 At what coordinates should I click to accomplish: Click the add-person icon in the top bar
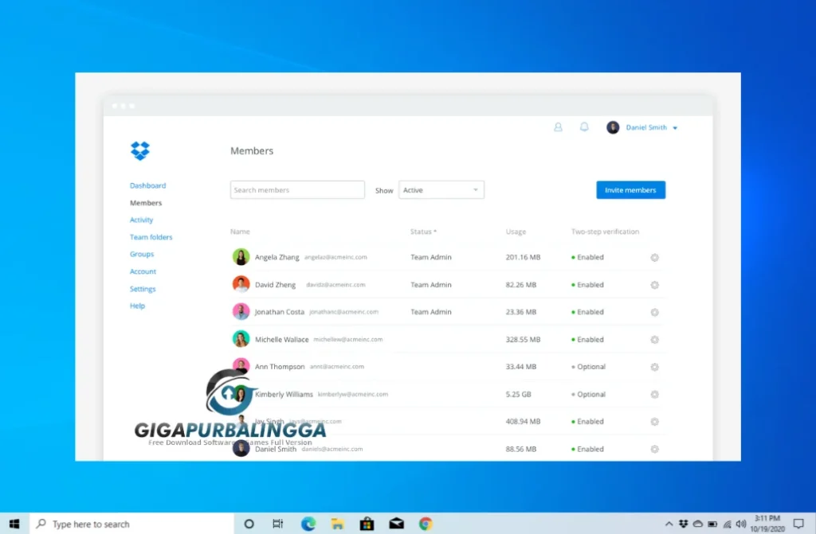click(x=558, y=127)
